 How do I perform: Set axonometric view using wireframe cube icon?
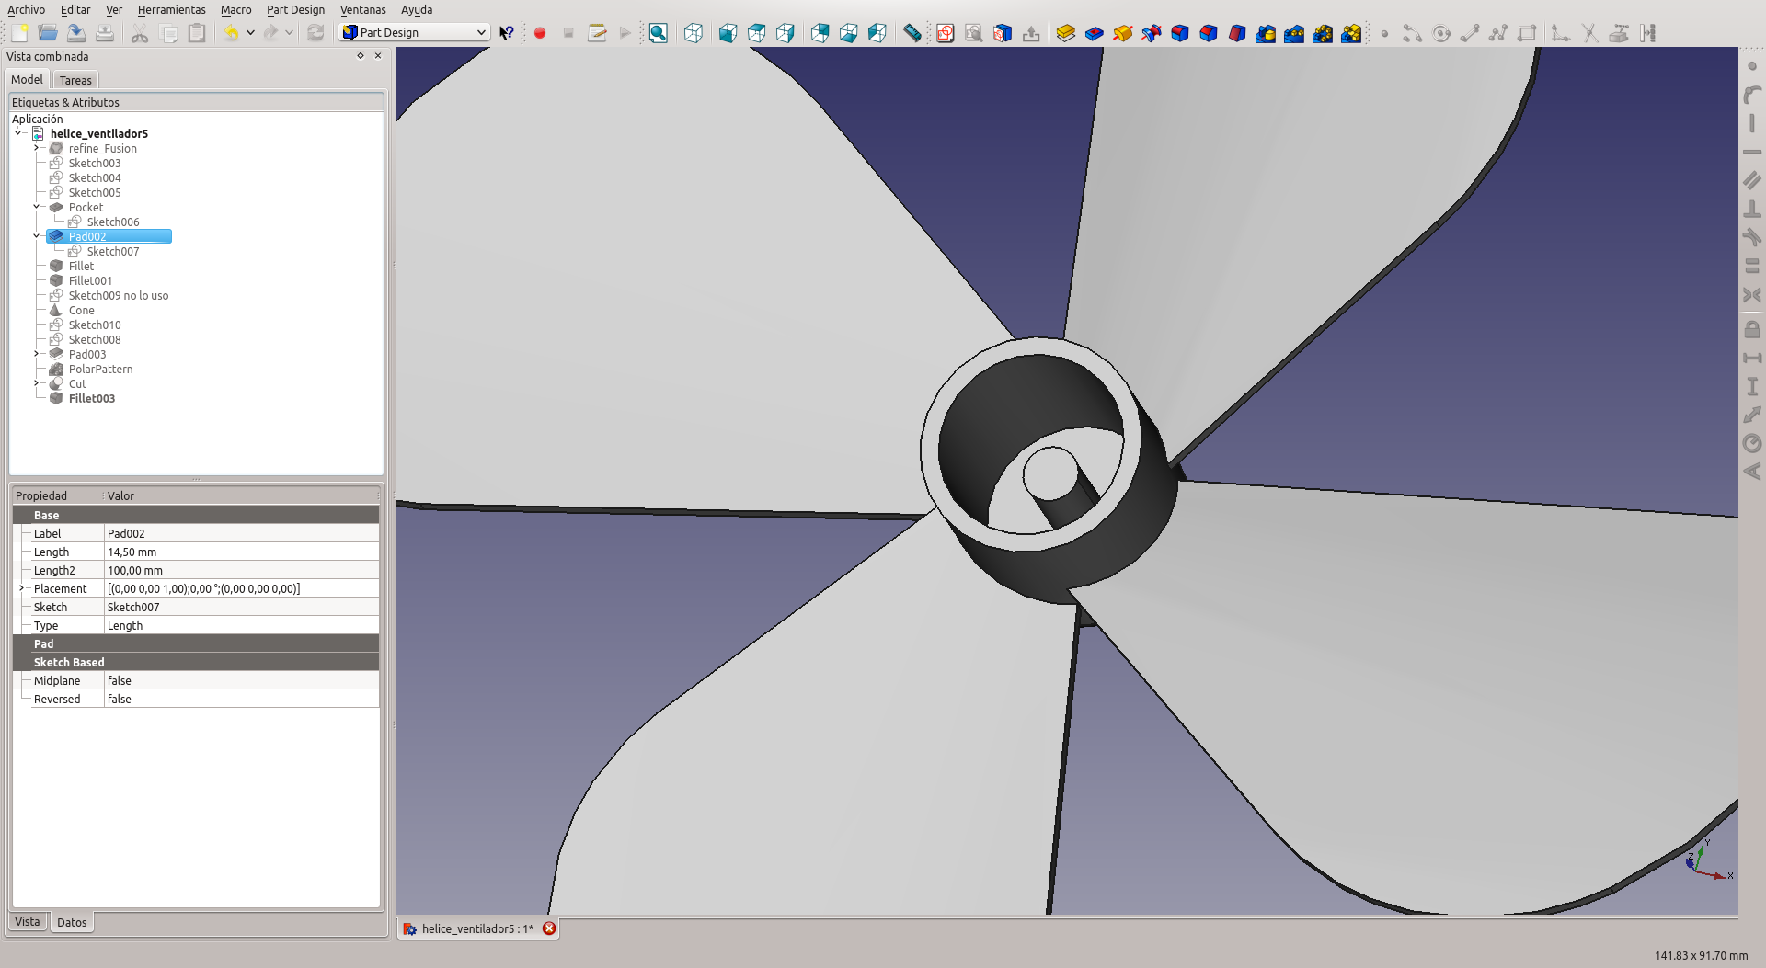point(694,33)
